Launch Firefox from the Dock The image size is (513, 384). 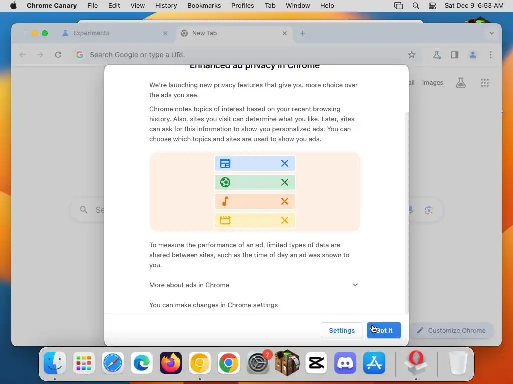pyautogui.click(x=171, y=363)
